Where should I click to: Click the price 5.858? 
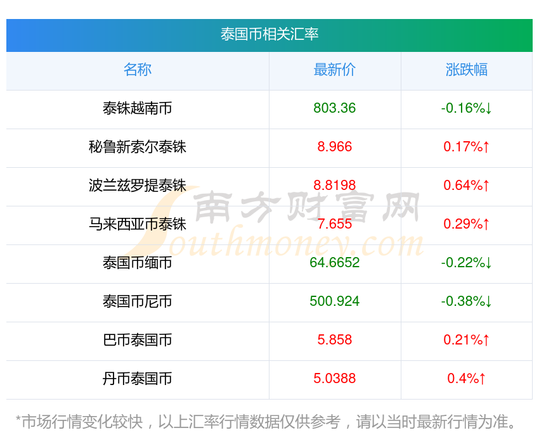point(334,340)
